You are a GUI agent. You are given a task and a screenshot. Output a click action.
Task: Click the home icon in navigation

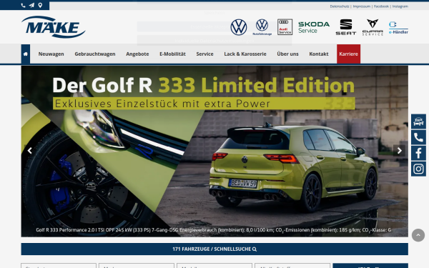coord(26,54)
